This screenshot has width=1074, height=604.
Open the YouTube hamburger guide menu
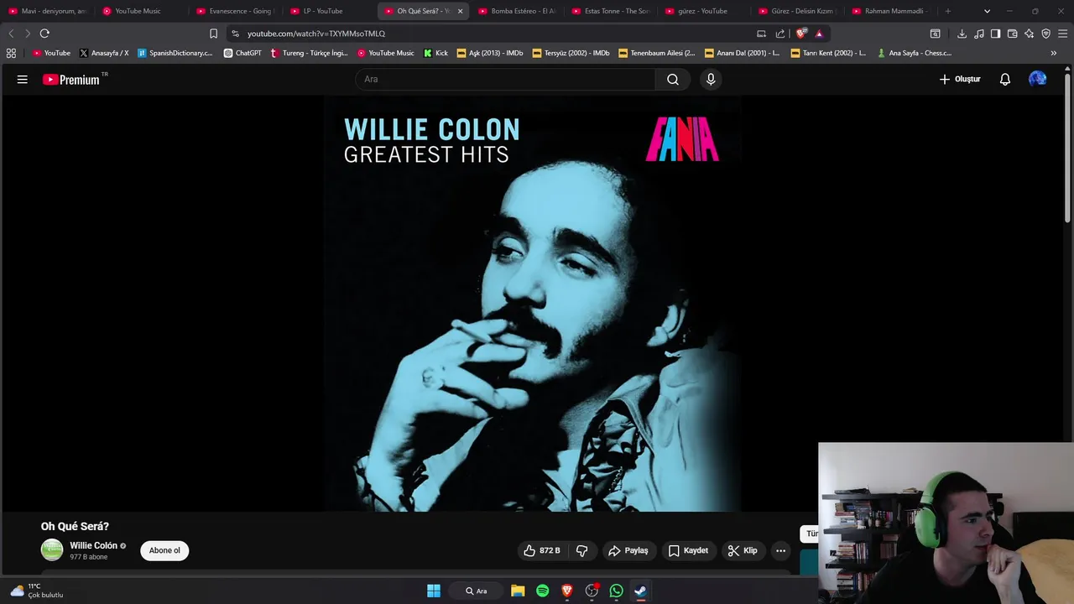click(x=23, y=79)
